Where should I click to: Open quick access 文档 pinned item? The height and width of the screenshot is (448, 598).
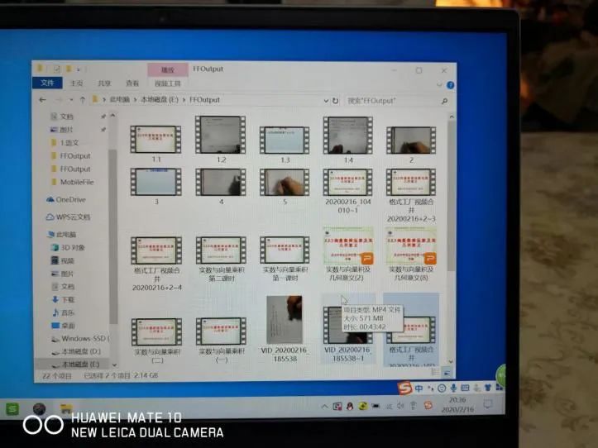coord(62,117)
